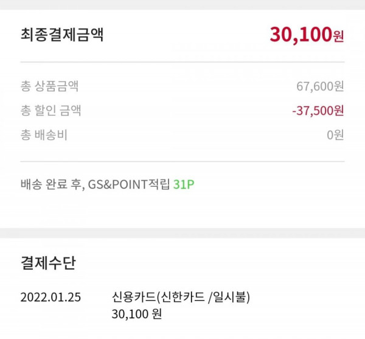Click the 2022.01.25 payment date
Viewport: 365px width, 339px height.
point(50,298)
